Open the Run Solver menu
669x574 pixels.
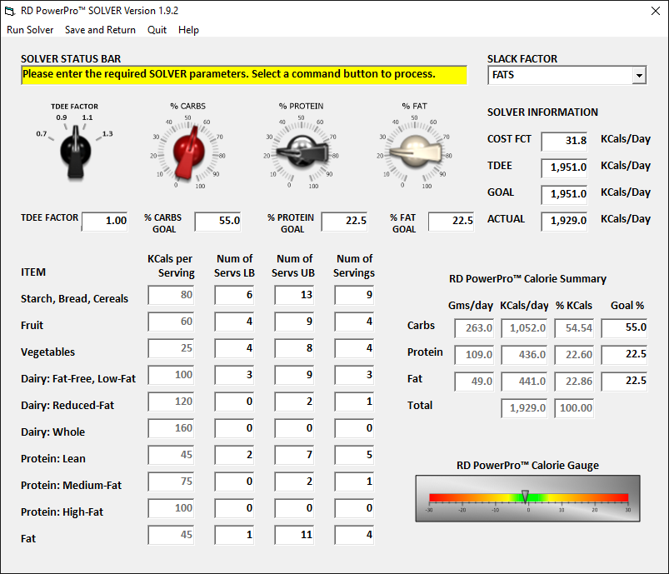pos(30,30)
